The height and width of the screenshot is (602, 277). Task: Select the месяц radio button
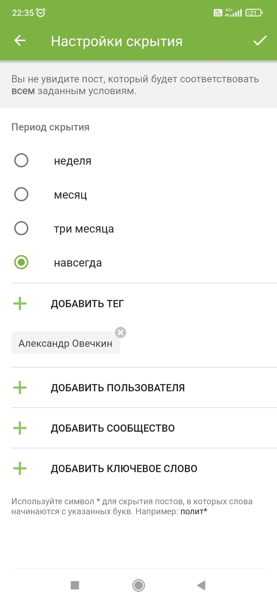pos(21,195)
